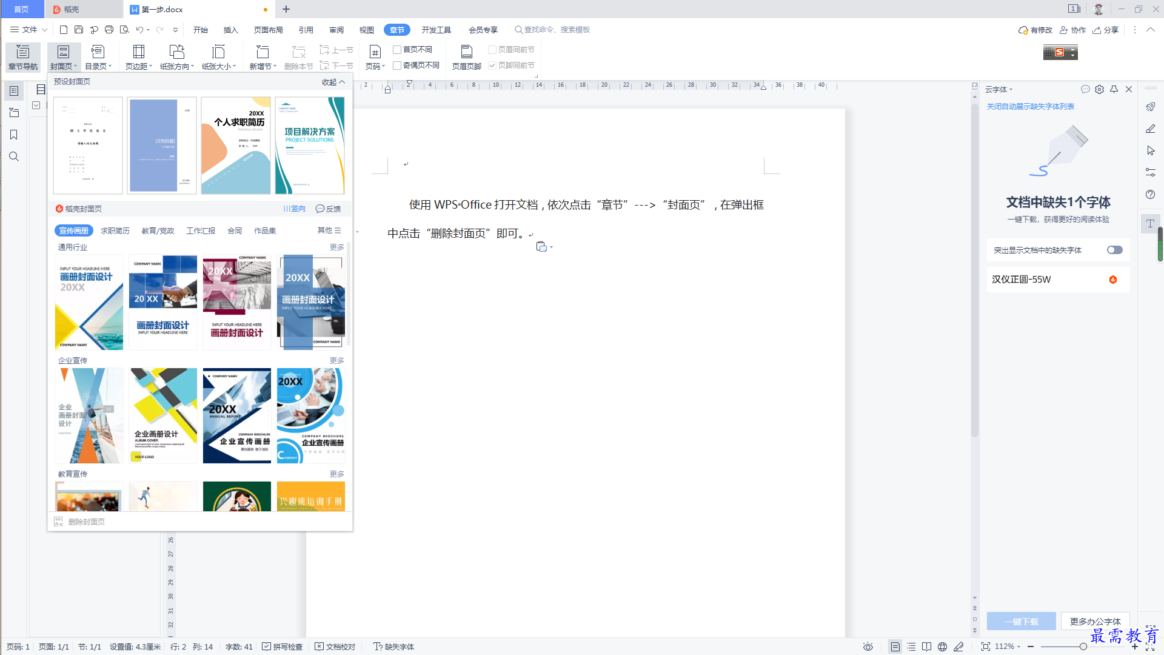Click the save icon in the quick access toolbar
The height and width of the screenshot is (655, 1164).
[79, 30]
